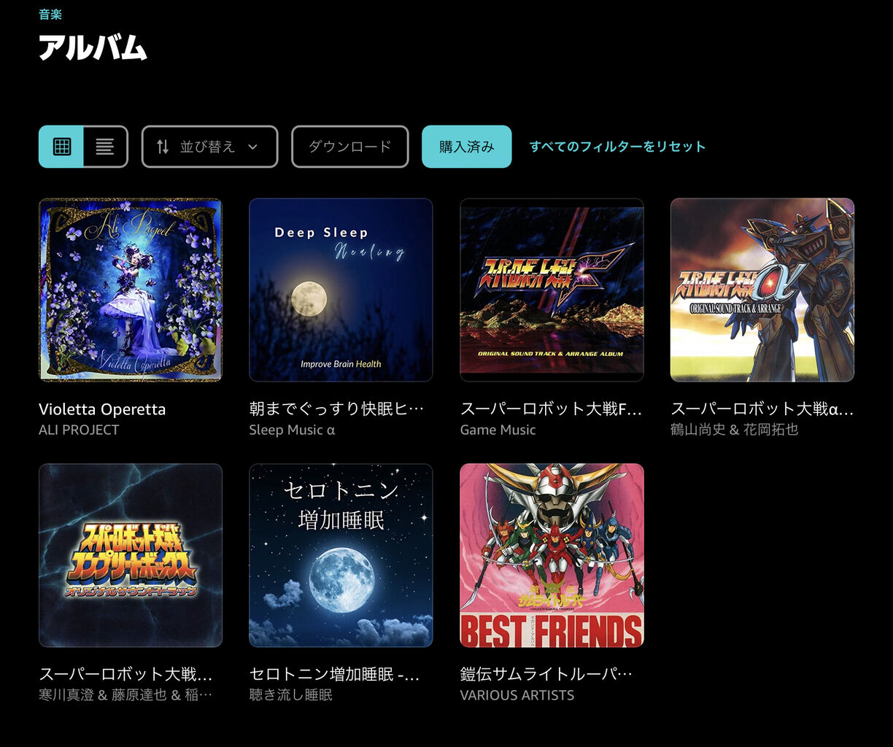Open the セロトニン増加睡眠 moon album cover
This screenshot has width=893, height=747.
point(341,555)
